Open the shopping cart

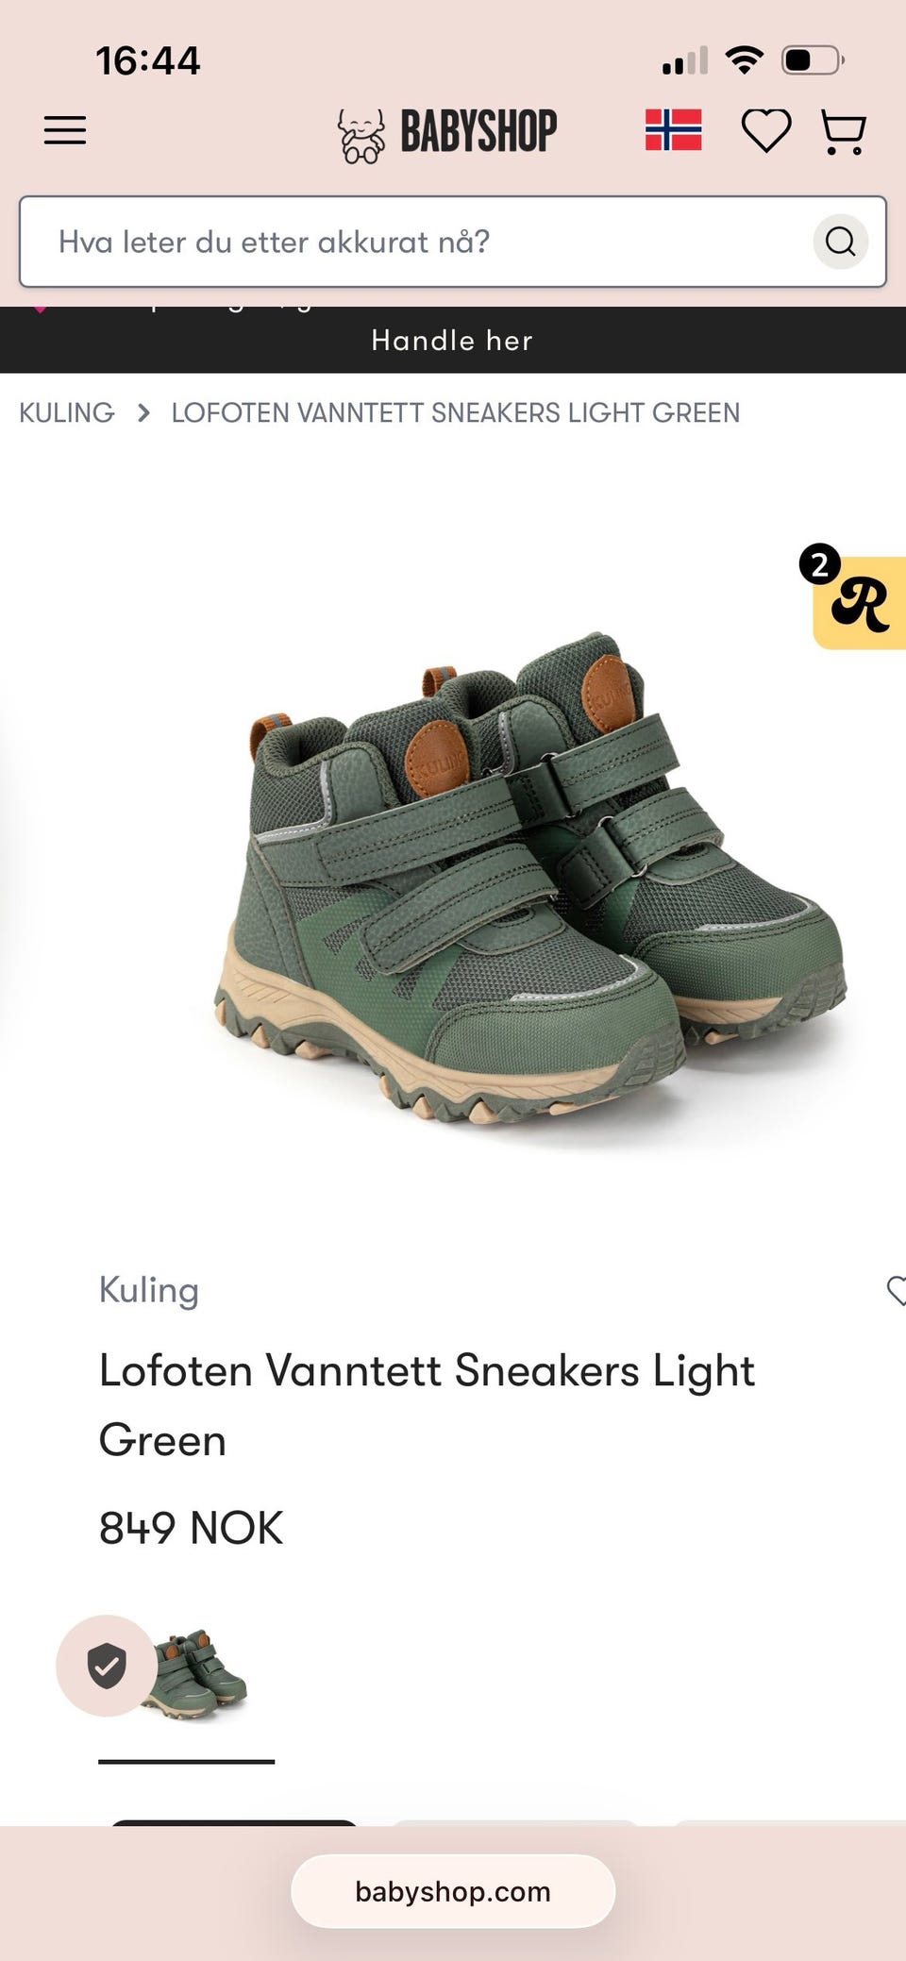click(x=843, y=132)
